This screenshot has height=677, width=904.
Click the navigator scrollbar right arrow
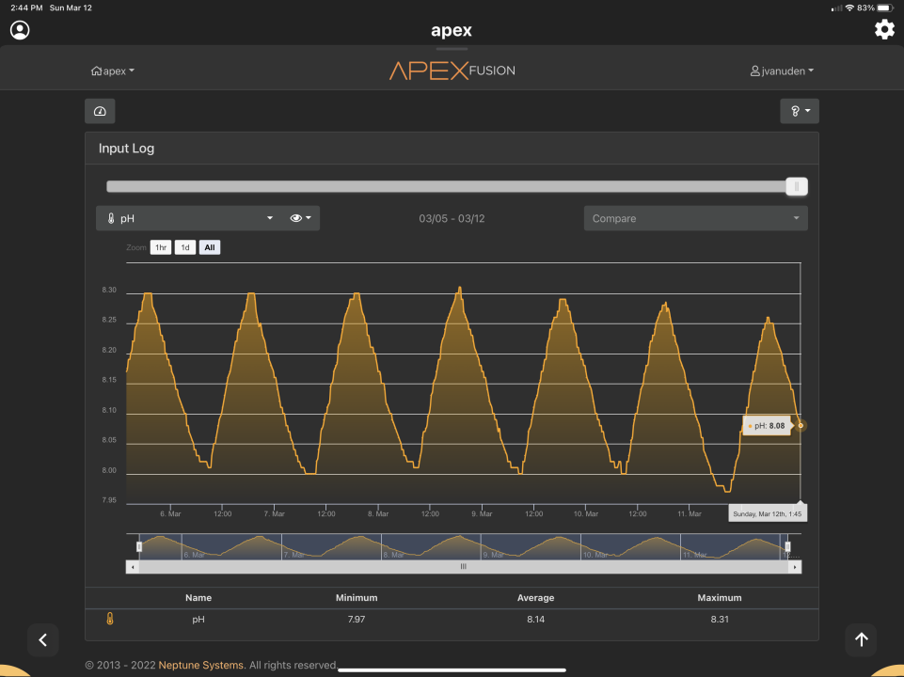[x=795, y=567]
